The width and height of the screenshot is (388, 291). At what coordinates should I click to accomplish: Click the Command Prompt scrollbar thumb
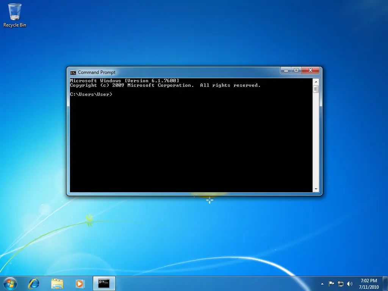[316, 89]
